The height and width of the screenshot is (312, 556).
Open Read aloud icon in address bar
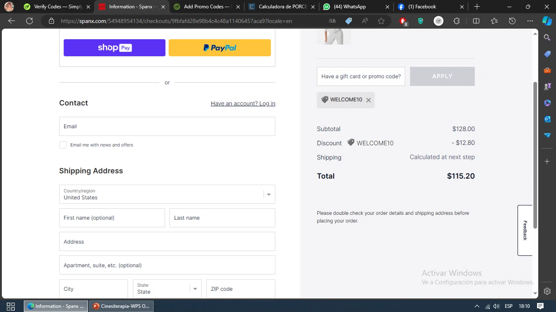point(365,21)
